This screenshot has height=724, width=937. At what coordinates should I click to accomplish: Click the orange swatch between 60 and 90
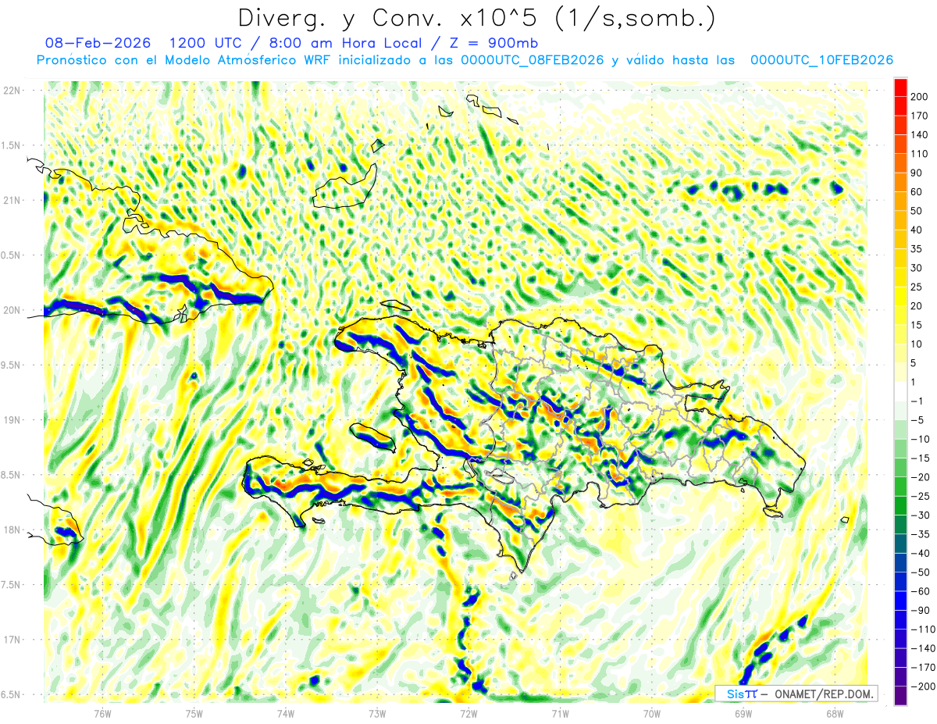900,182
